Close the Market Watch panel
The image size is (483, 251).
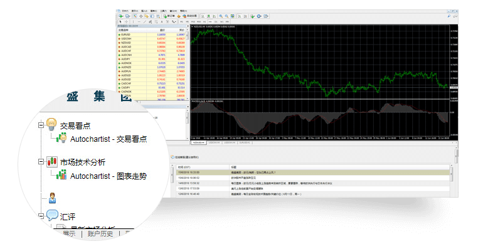tap(188, 26)
